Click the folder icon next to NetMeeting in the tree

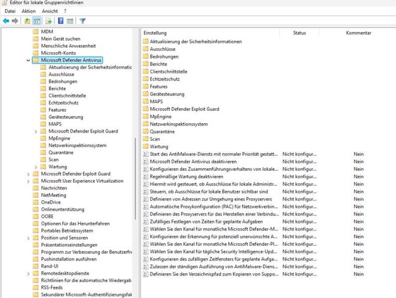tap(36, 195)
